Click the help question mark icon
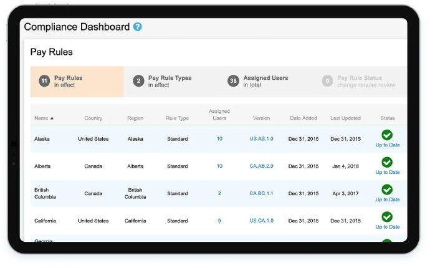435x268 pixels. [x=138, y=27]
